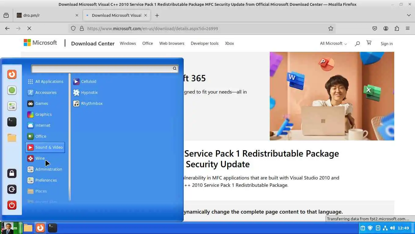Open Download Center link
Viewport: 415px width, 234px height.
pos(93,44)
